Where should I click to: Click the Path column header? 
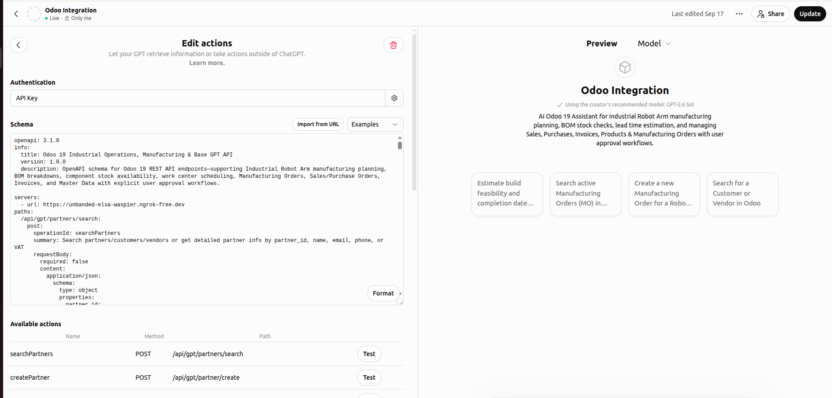pyautogui.click(x=265, y=336)
